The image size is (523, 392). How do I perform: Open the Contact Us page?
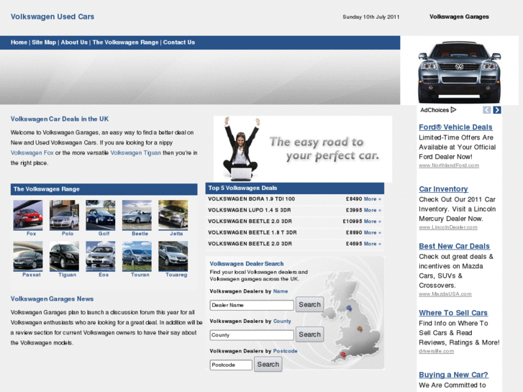pyautogui.click(x=179, y=42)
